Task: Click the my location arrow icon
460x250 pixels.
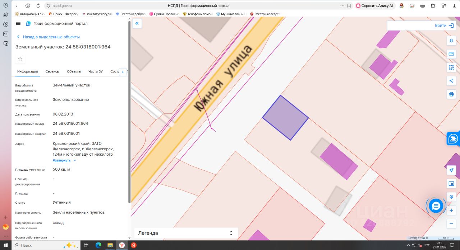Action: click(x=451, y=170)
